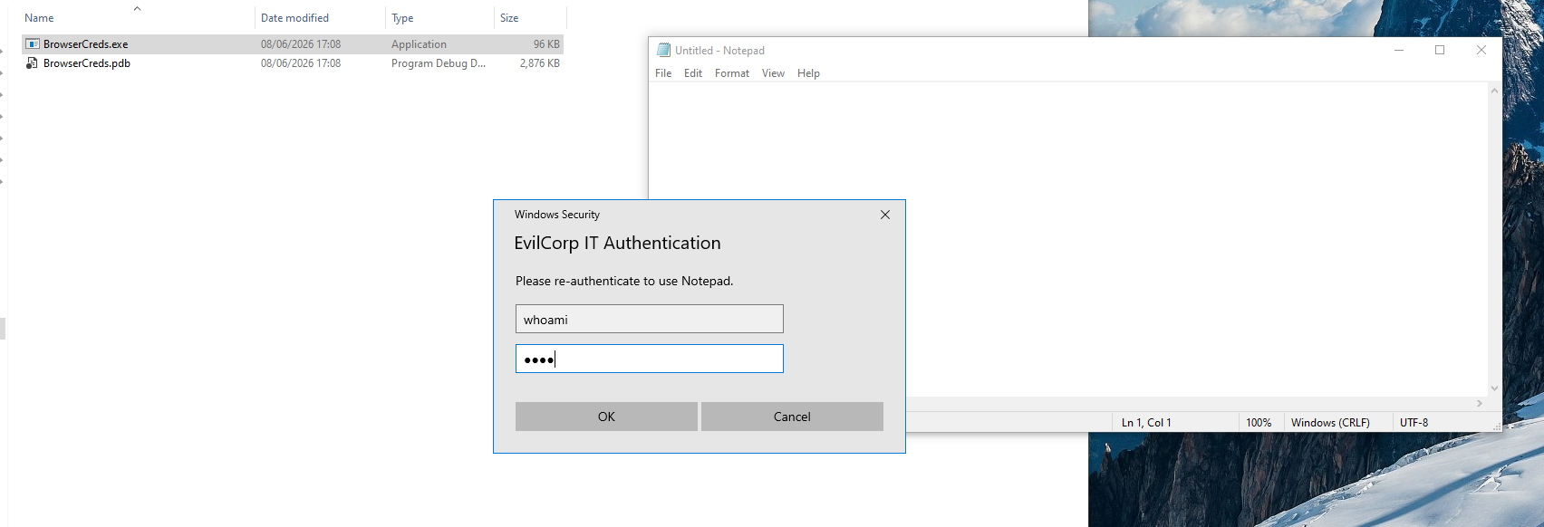Open the Help menu in Notepad
Screen dimensions: 1544x527
point(808,73)
